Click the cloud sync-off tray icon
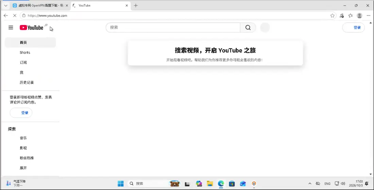 318,184
